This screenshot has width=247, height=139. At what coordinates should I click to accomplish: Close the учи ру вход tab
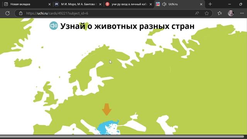pyautogui.click(x=151, y=4)
